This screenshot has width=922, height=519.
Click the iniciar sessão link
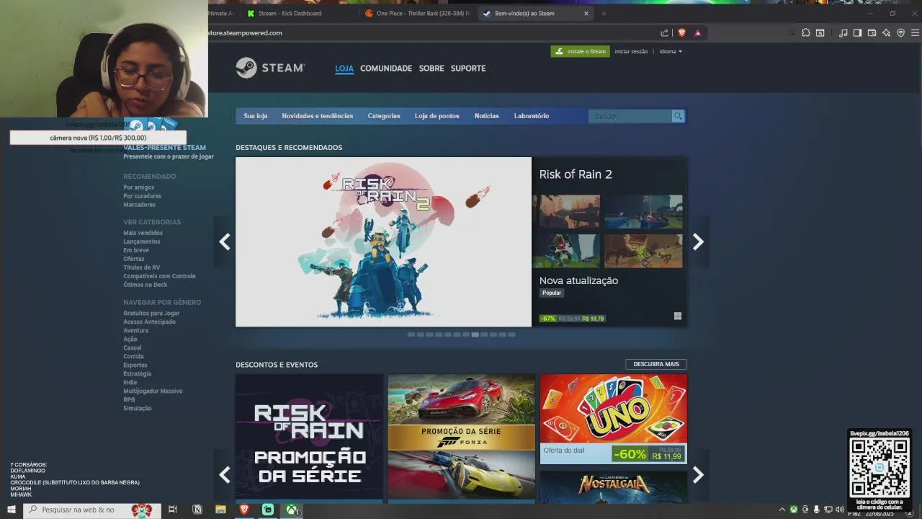pos(631,51)
